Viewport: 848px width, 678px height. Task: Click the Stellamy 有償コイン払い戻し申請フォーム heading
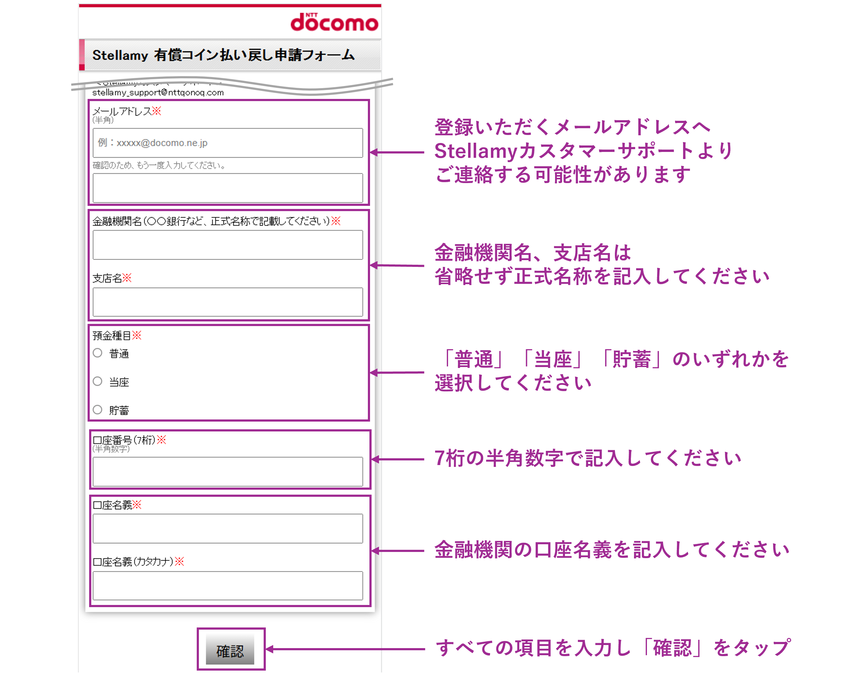223,55
